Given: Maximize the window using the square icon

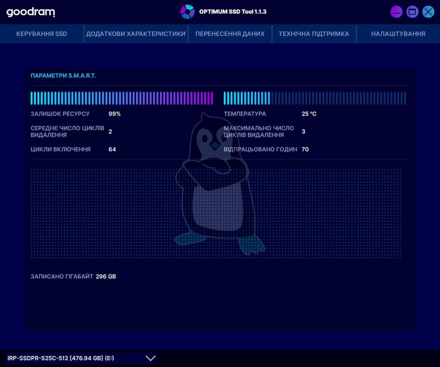Looking at the screenshot, I should tap(412, 12).
